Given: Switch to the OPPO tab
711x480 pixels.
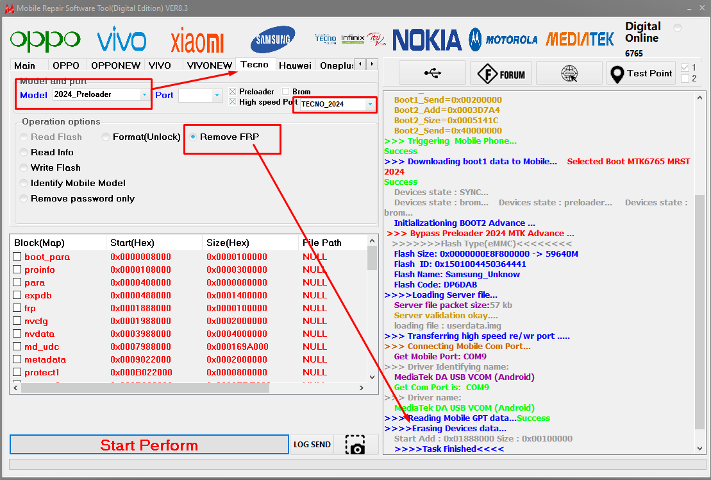Looking at the screenshot, I should [x=66, y=66].
